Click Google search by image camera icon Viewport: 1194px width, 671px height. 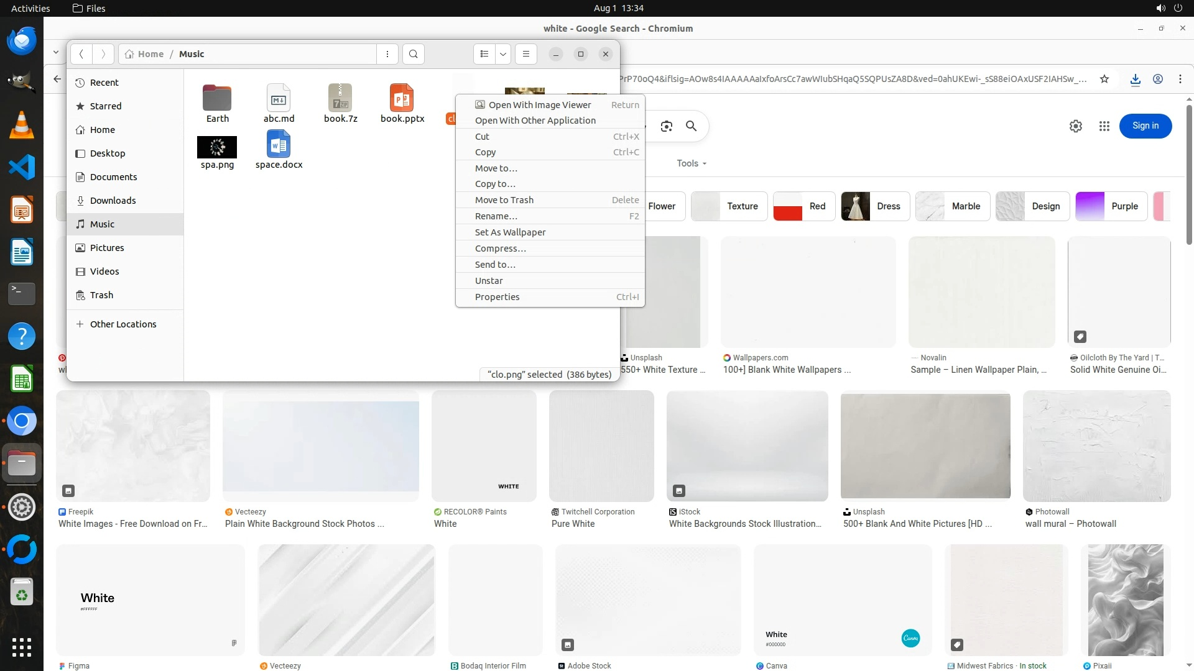[667, 126]
